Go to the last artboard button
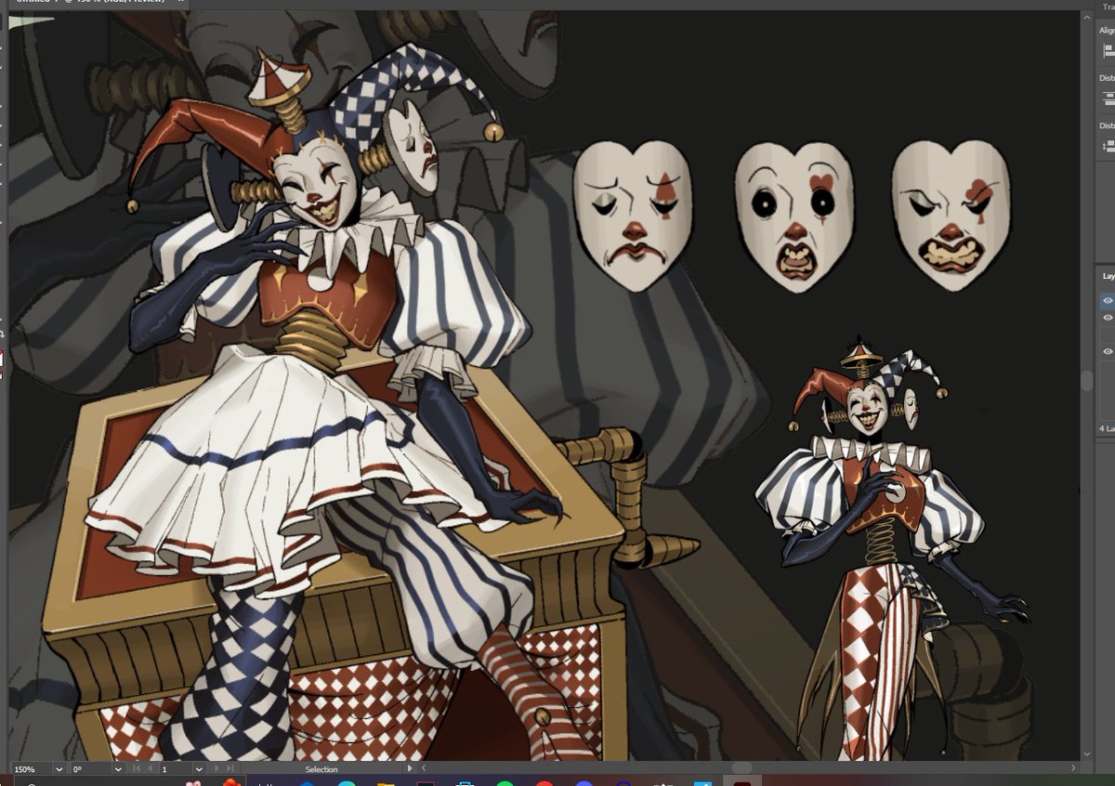The image size is (1115, 786). [230, 769]
